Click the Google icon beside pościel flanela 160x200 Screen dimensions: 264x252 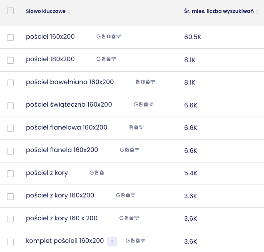click(x=122, y=150)
